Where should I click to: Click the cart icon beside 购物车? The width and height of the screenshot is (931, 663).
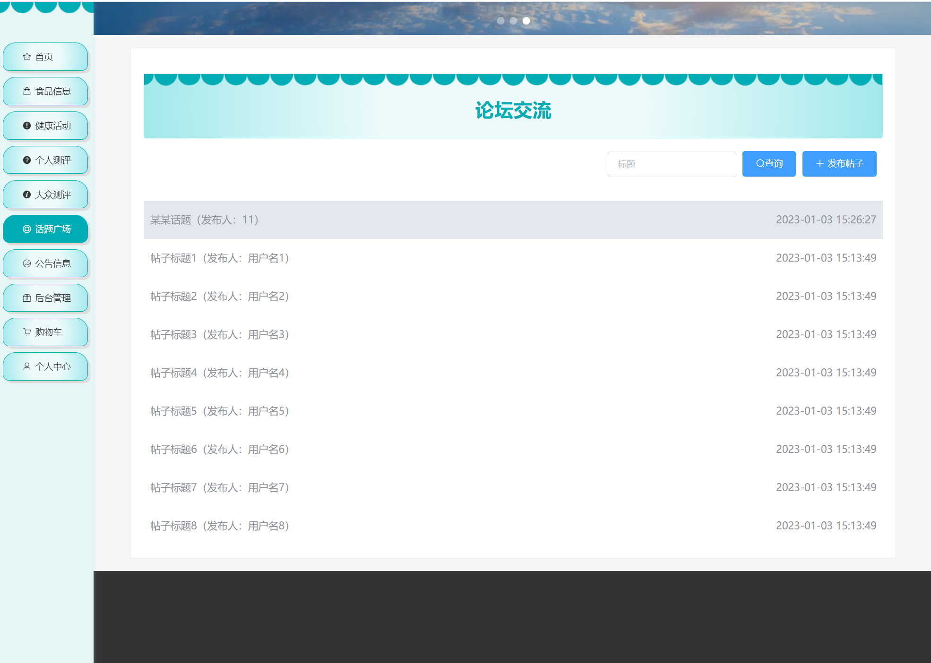point(27,332)
